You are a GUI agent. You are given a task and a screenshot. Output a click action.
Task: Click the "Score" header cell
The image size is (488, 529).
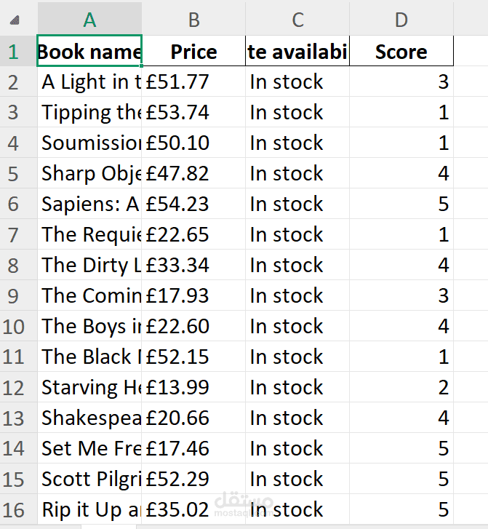pos(401,52)
